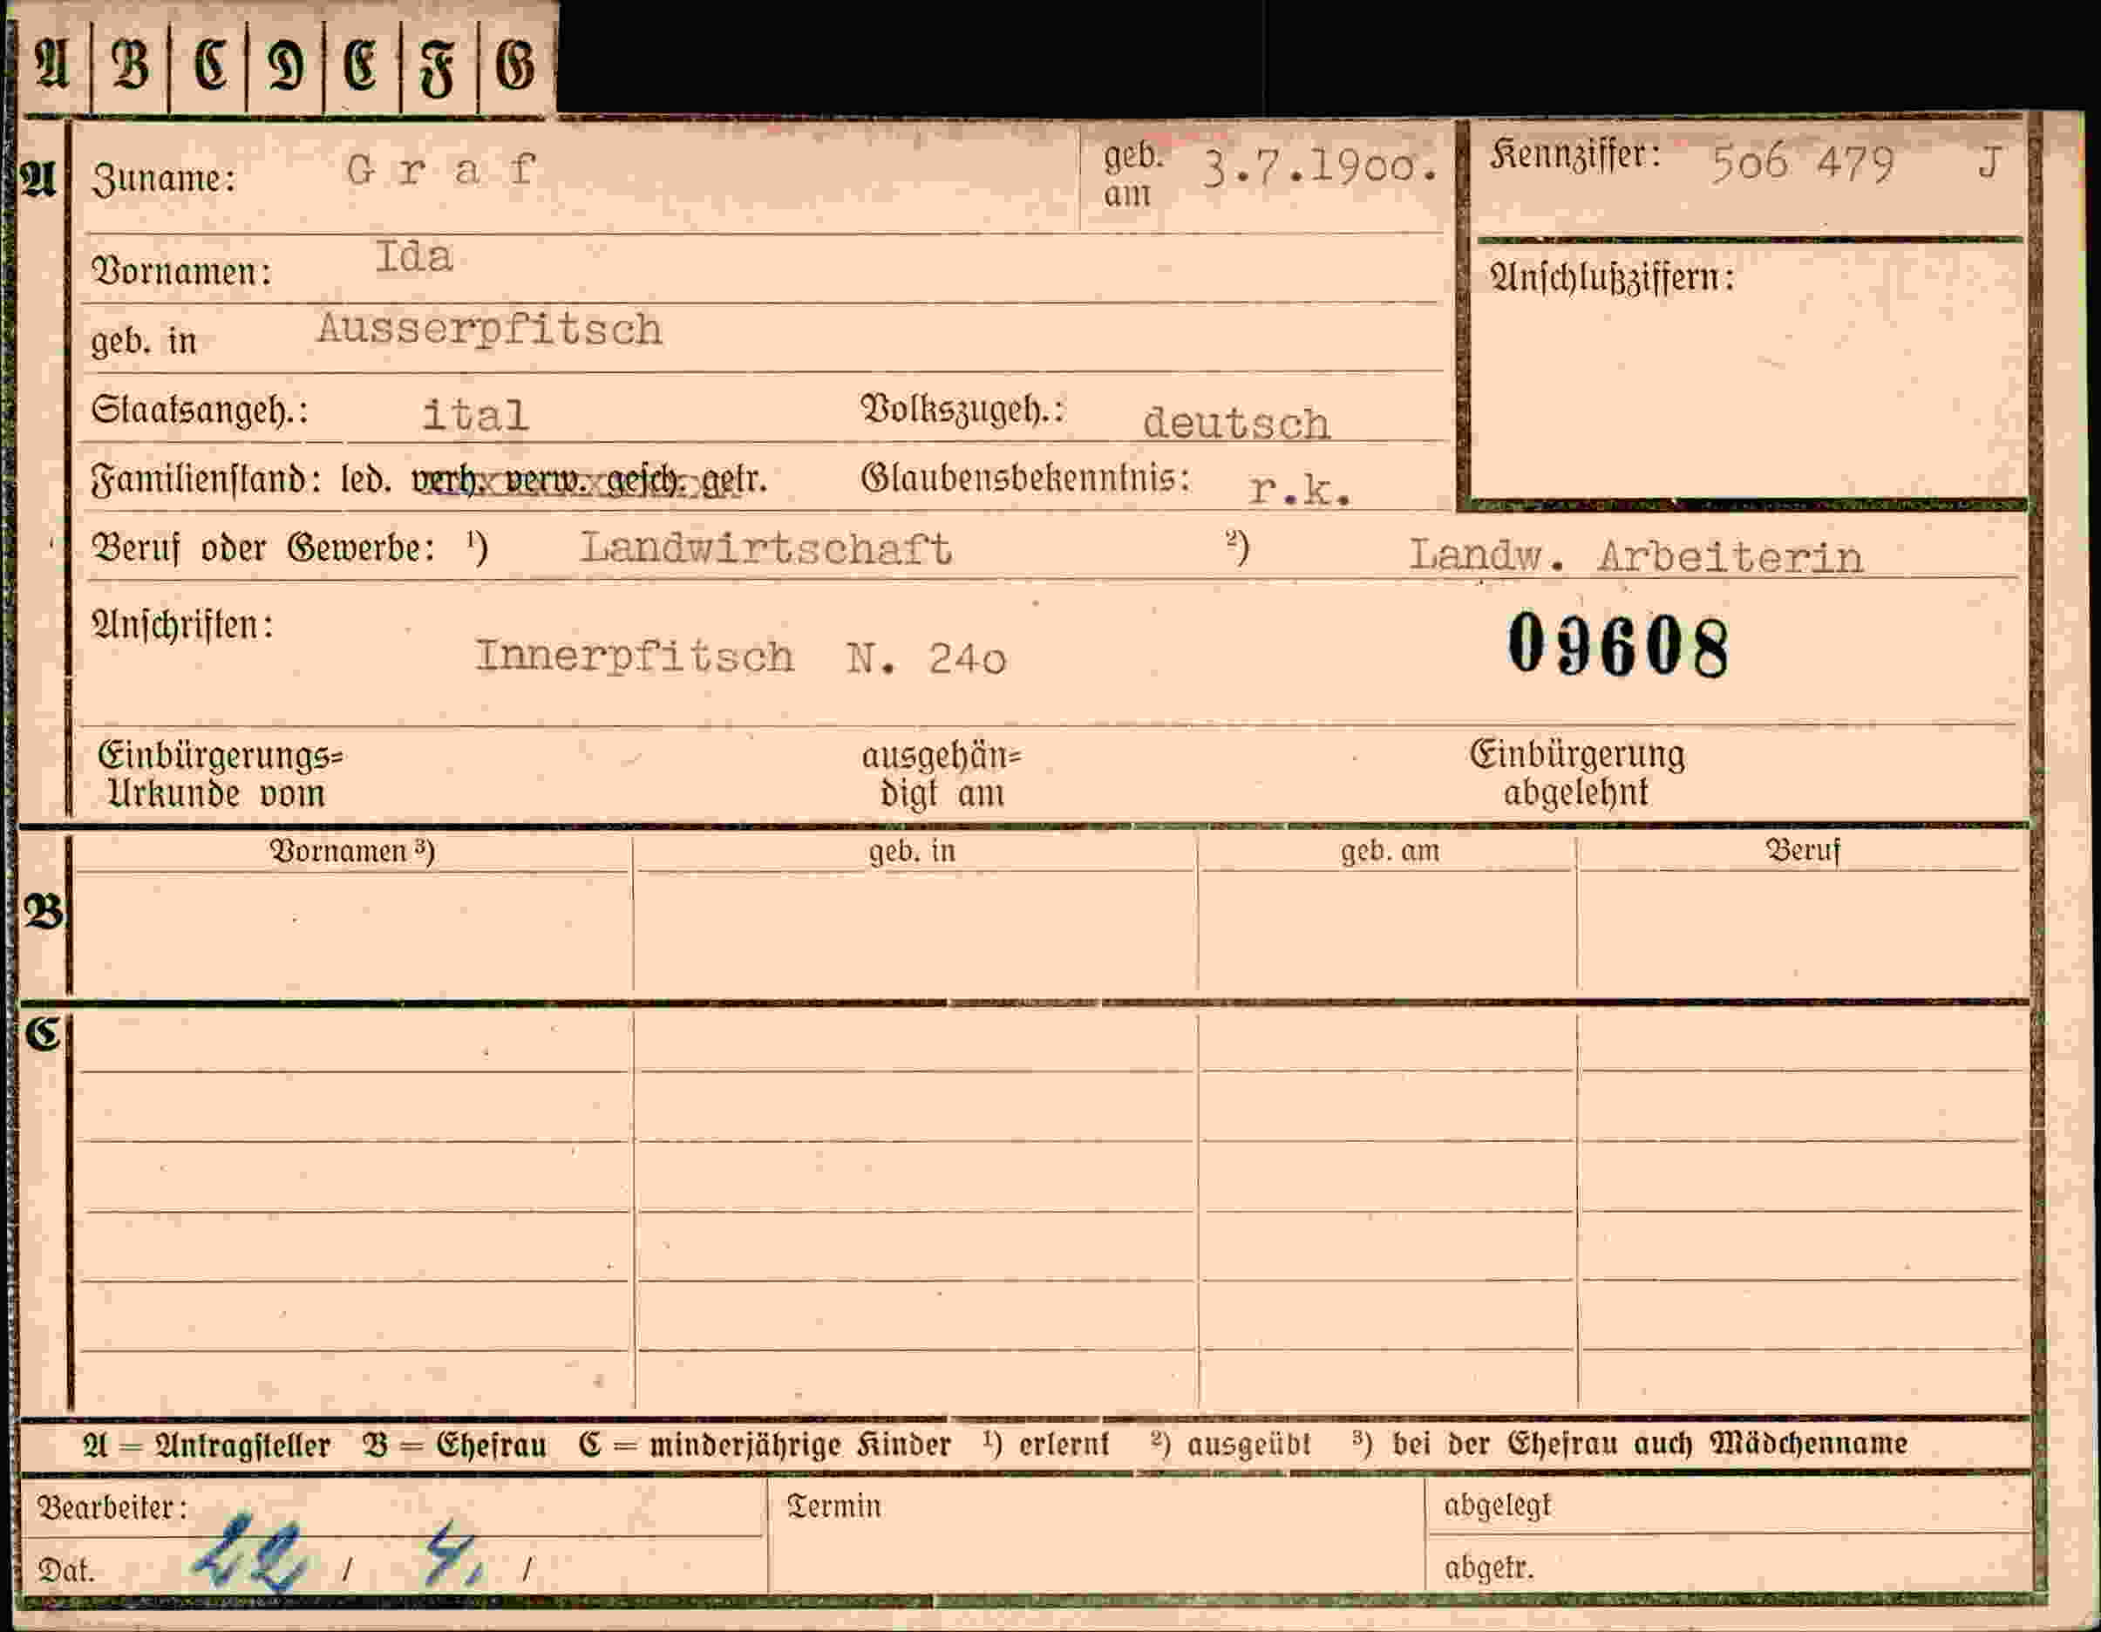2101x1632 pixels.
Task: Click the "Familienstand:" label
Action: click(x=206, y=479)
